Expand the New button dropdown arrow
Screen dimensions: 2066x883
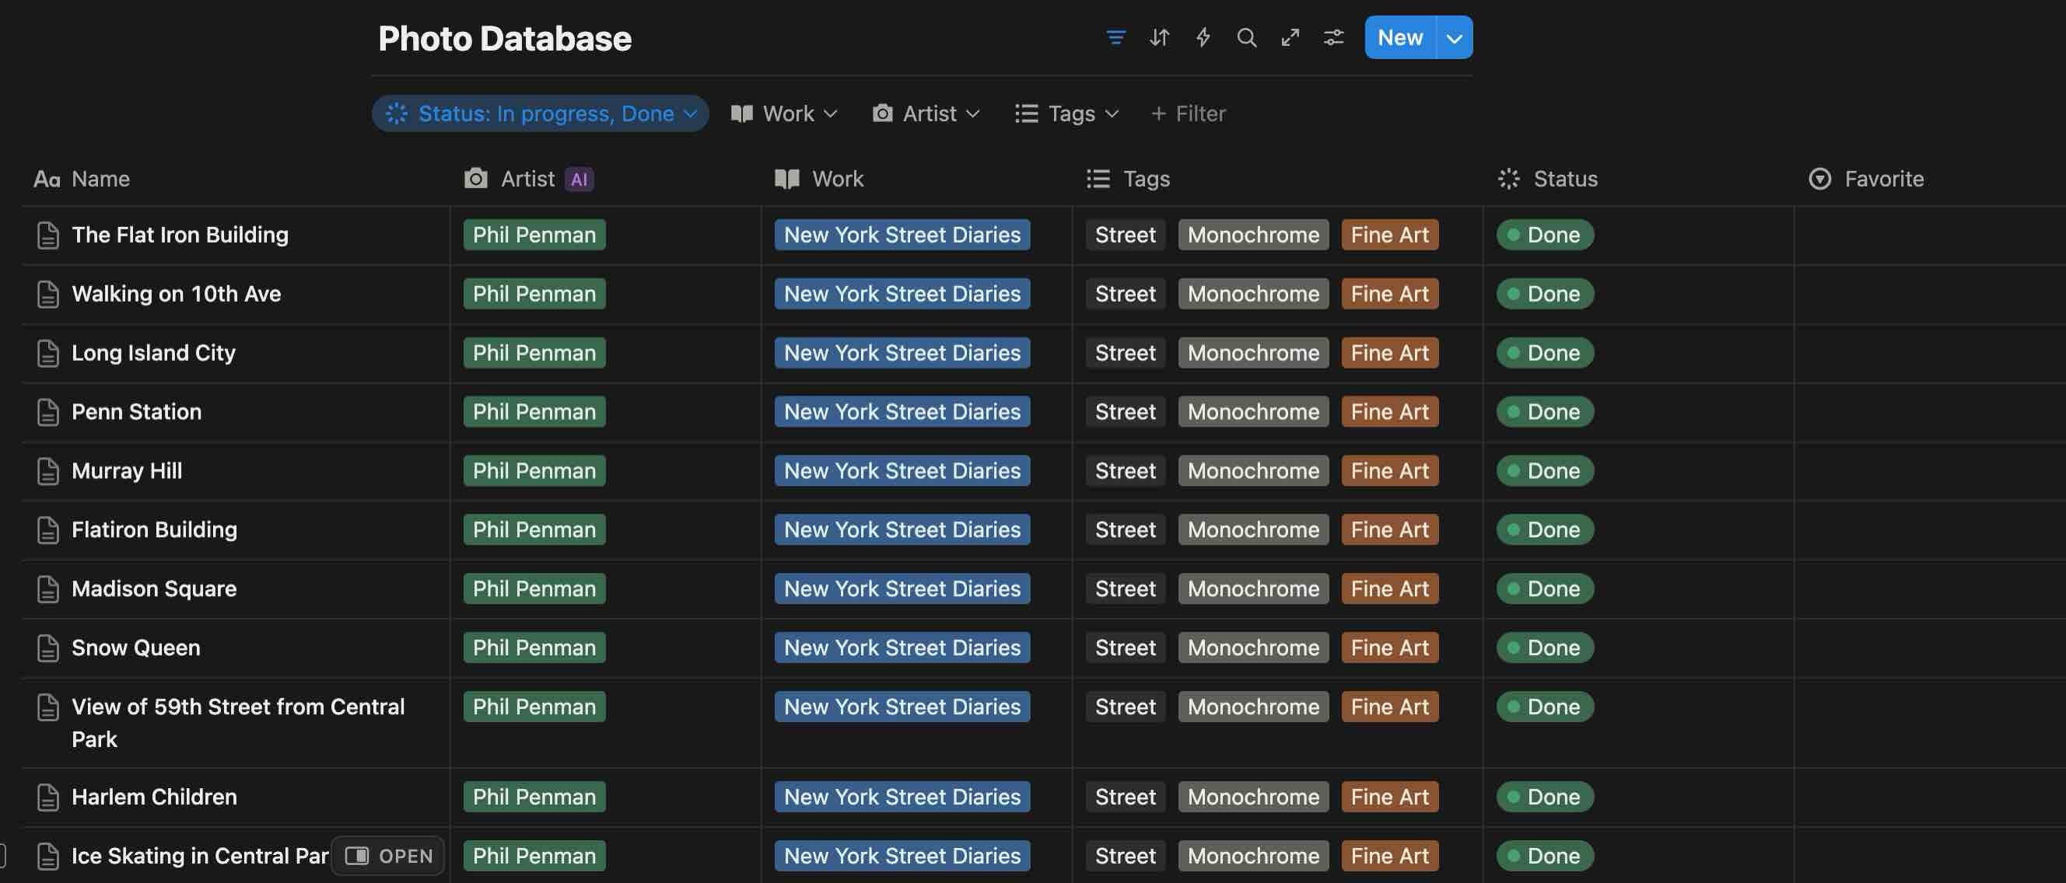click(x=1453, y=37)
